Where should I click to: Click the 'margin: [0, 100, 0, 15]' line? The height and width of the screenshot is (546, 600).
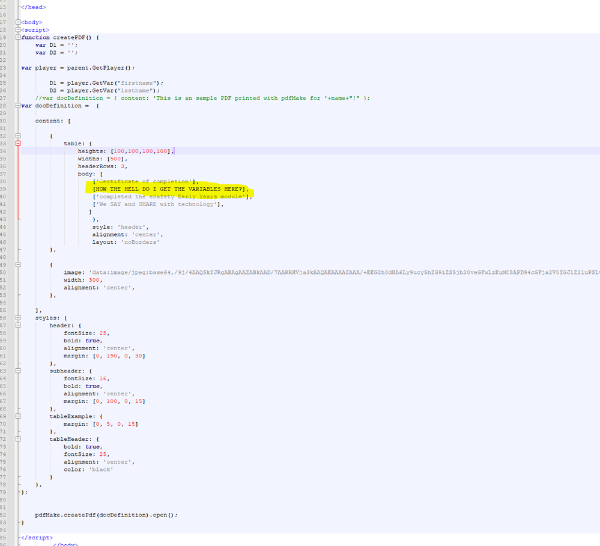(x=105, y=401)
